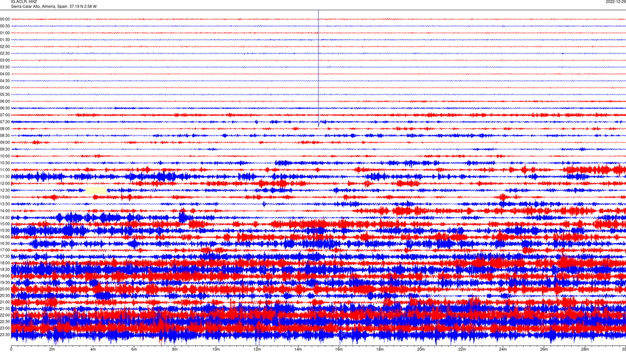The image size is (626, 352).
Task: Select the 08:00 time label
Action: pos(5,128)
